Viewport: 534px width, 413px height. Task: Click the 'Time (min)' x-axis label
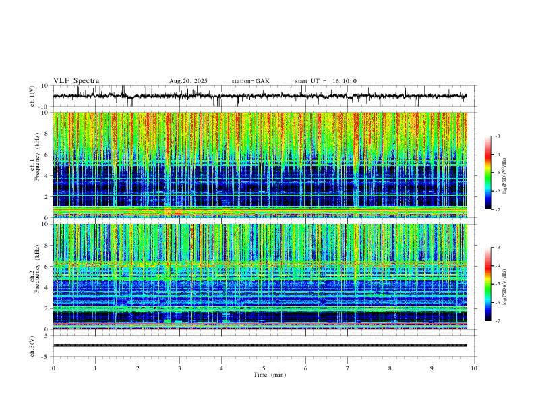pos(270,375)
